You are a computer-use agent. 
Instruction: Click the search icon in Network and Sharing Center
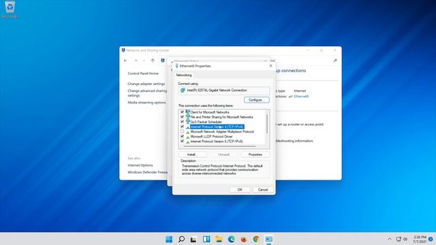coord(335,61)
